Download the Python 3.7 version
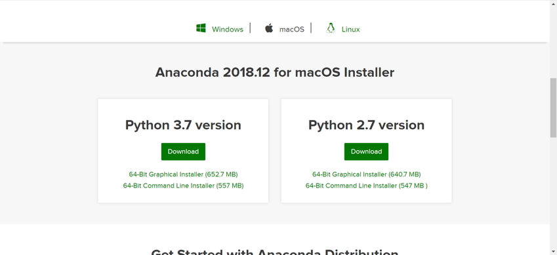The image size is (557, 255). 183,151
